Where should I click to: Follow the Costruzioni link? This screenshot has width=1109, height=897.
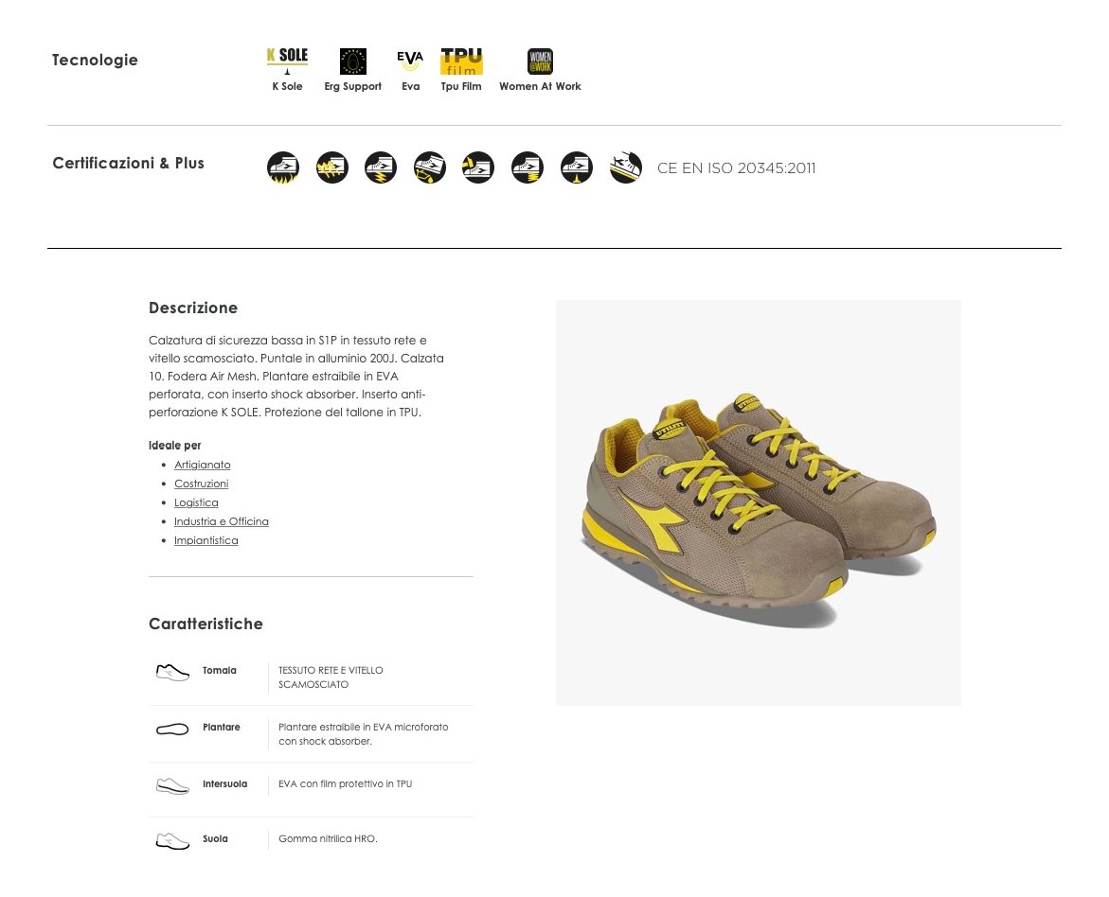[202, 484]
